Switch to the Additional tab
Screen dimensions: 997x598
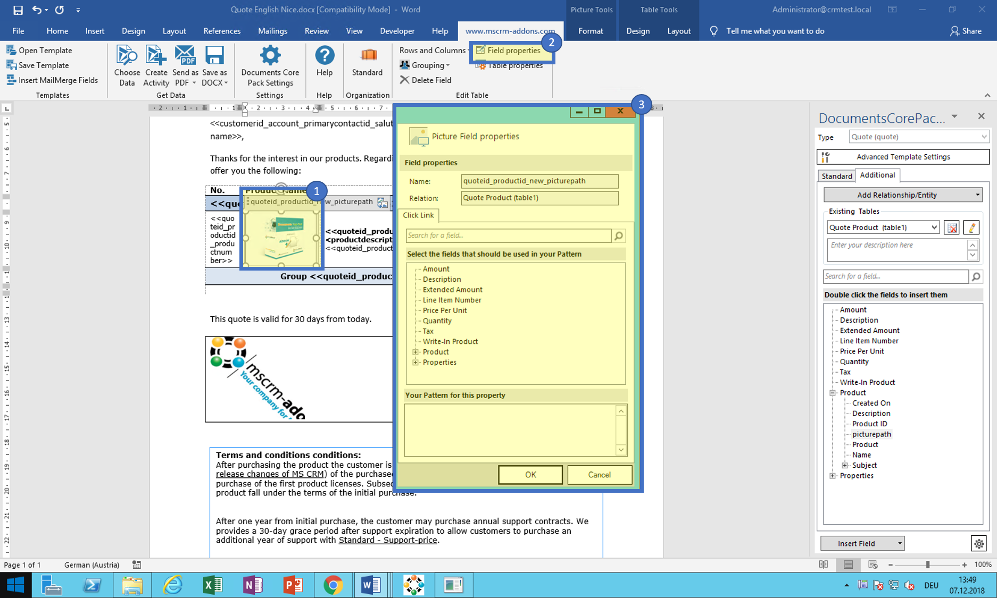coord(877,175)
